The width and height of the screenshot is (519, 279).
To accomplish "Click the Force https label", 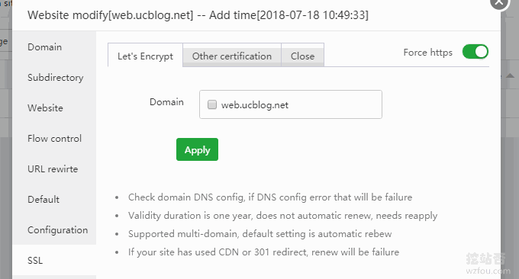I will pyautogui.click(x=427, y=53).
